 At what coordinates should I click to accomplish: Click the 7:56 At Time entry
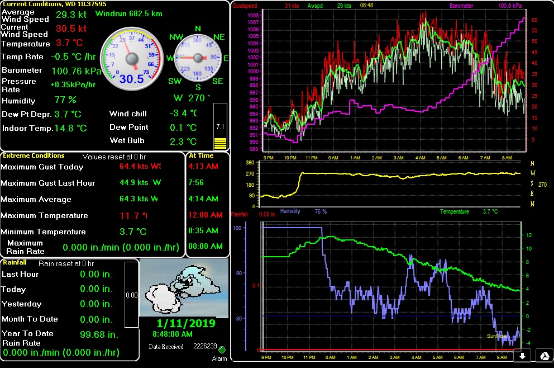point(196,182)
